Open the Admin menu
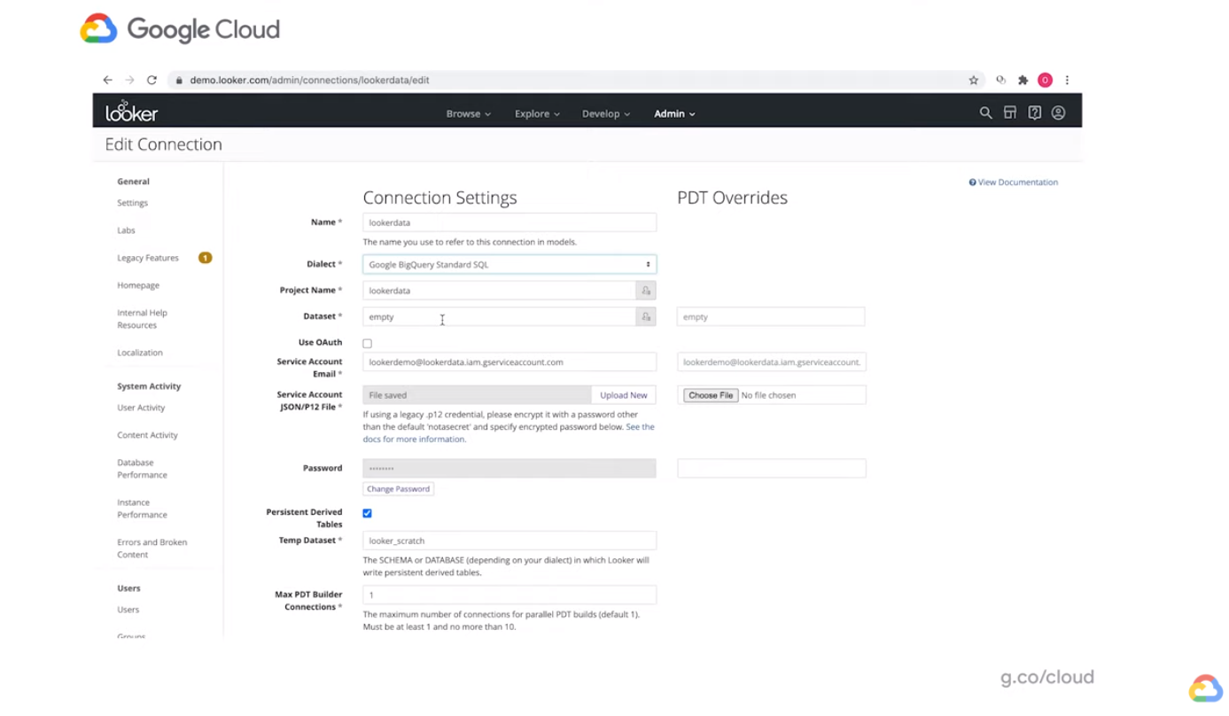The width and height of the screenshot is (1229, 716). [673, 113]
